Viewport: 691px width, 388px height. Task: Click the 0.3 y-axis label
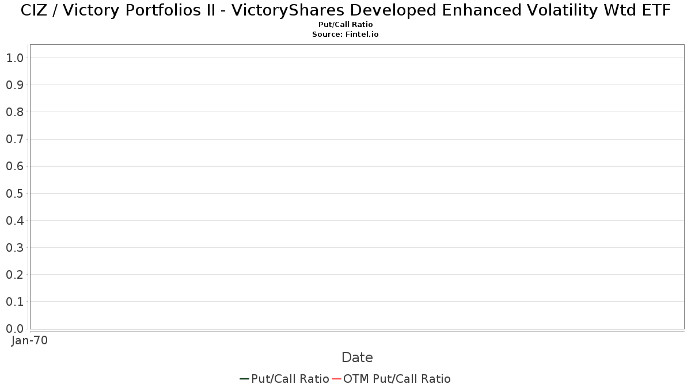pos(14,248)
